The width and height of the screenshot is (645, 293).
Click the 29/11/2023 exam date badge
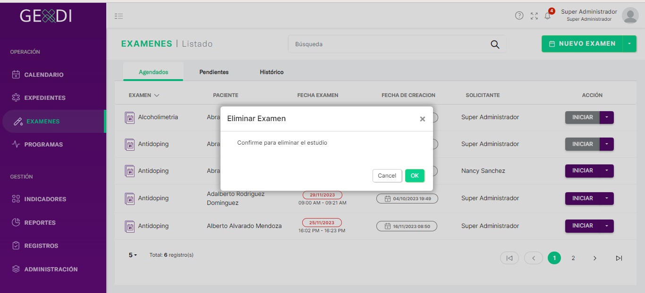pos(322,195)
